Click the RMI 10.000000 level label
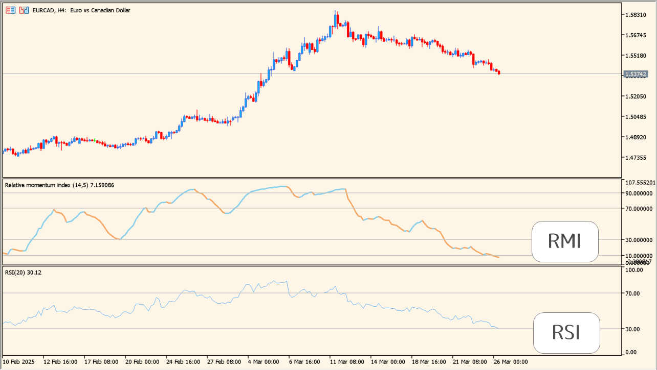The height and width of the screenshot is (370, 657). tap(639, 255)
